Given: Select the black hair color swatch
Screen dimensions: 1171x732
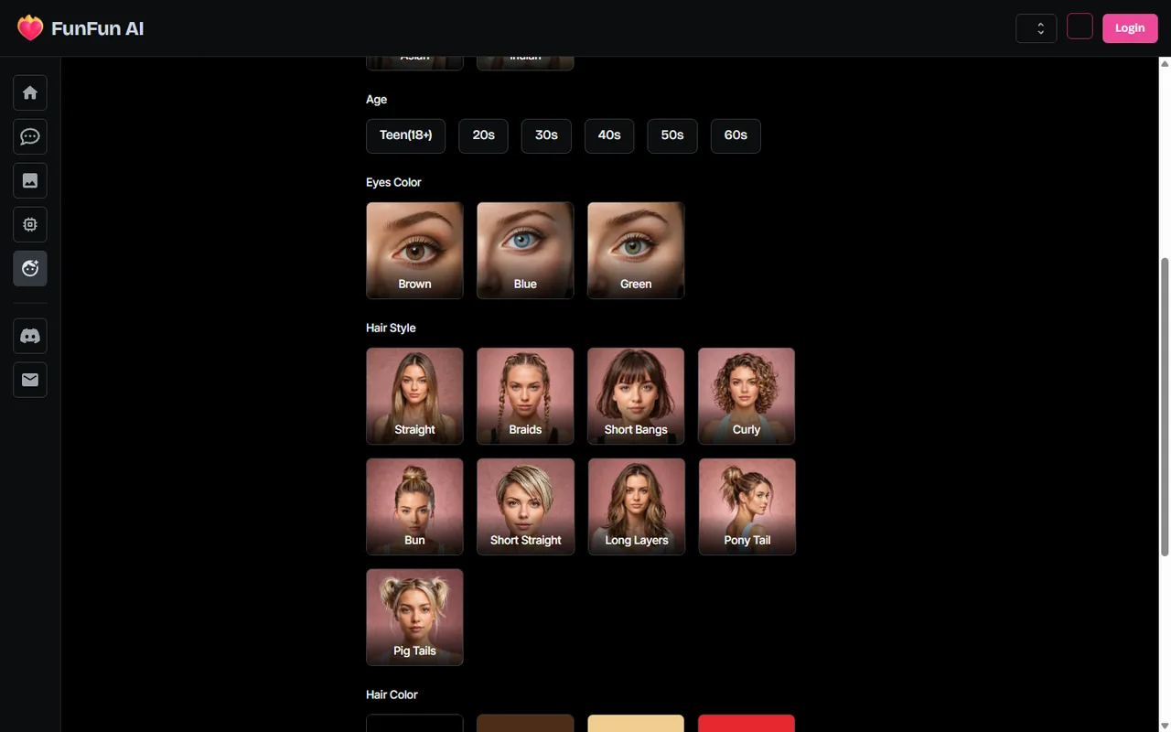Looking at the screenshot, I should tap(414, 723).
